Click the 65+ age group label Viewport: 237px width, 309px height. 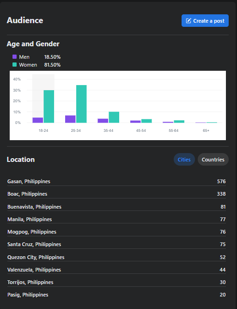point(206,130)
